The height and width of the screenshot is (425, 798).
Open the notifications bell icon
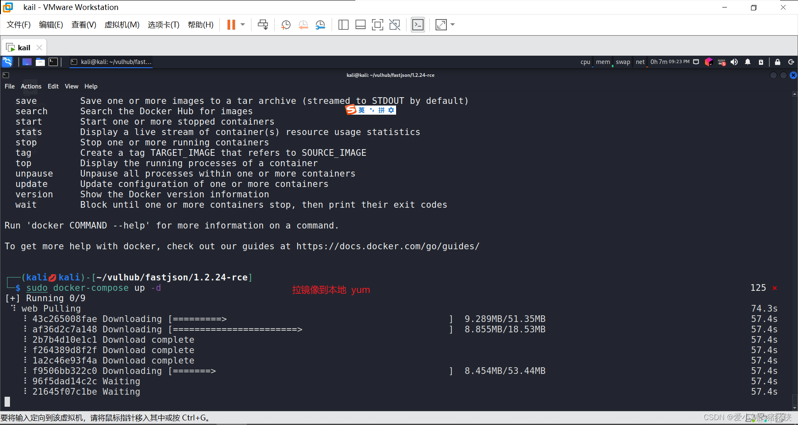click(748, 62)
